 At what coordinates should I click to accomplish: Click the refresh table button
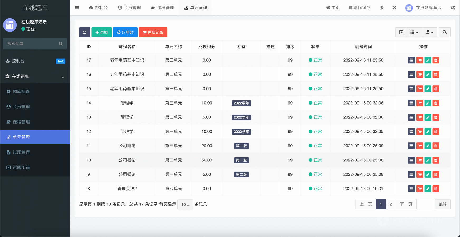85,32
